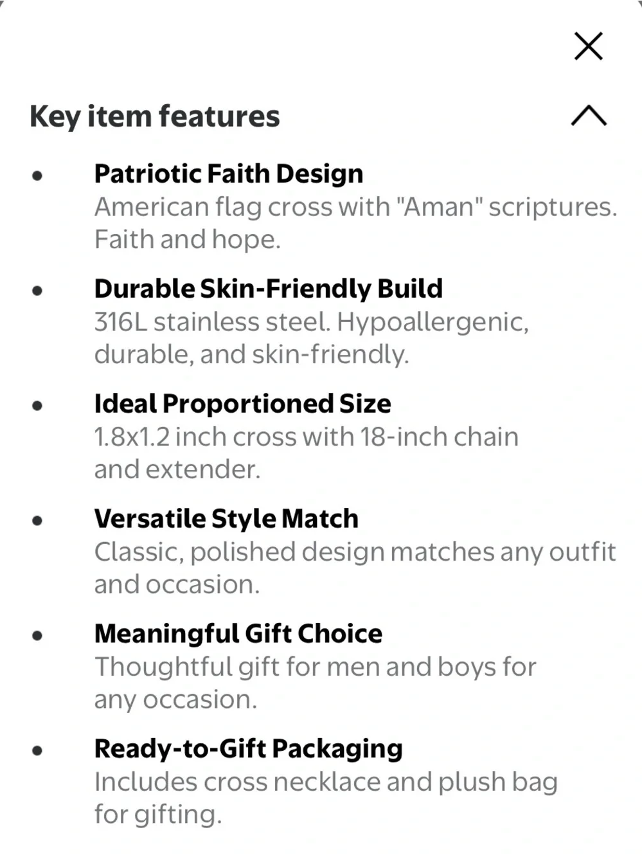Close the key item features panel
This screenshot has height=857, width=642.
tap(588, 46)
